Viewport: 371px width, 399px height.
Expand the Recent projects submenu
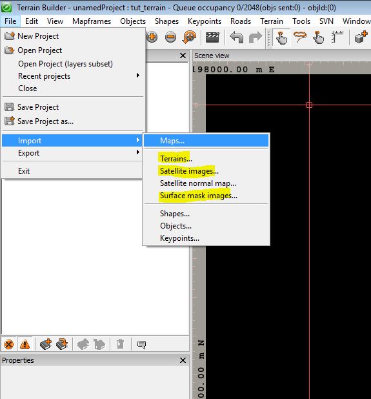pyautogui.click(x=74, y=76)
